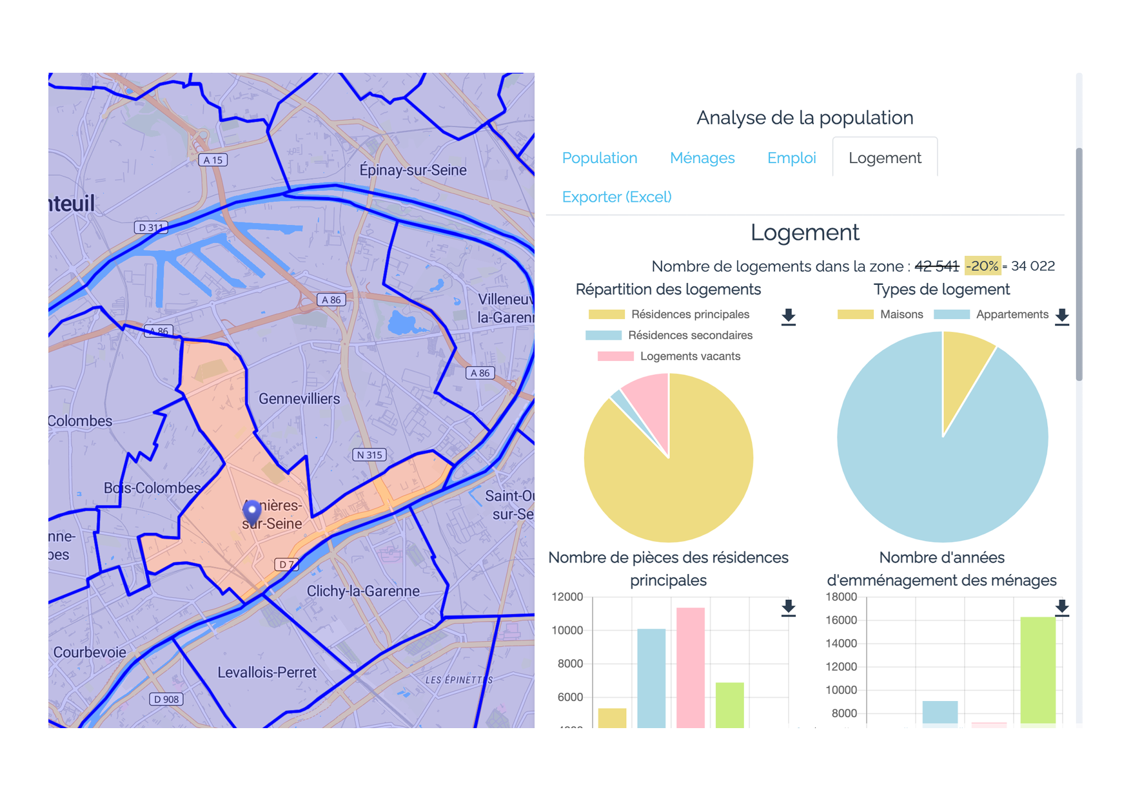Screen dimensions: 1131x799
Task: Download the Types de logement chart
Action: (1061, 317)
